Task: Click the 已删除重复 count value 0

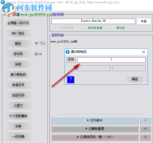Action: pos(146,129)
